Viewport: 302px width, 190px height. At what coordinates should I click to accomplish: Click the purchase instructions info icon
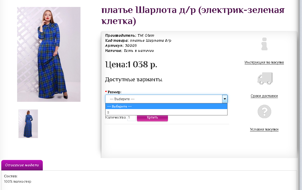(264, 44)
